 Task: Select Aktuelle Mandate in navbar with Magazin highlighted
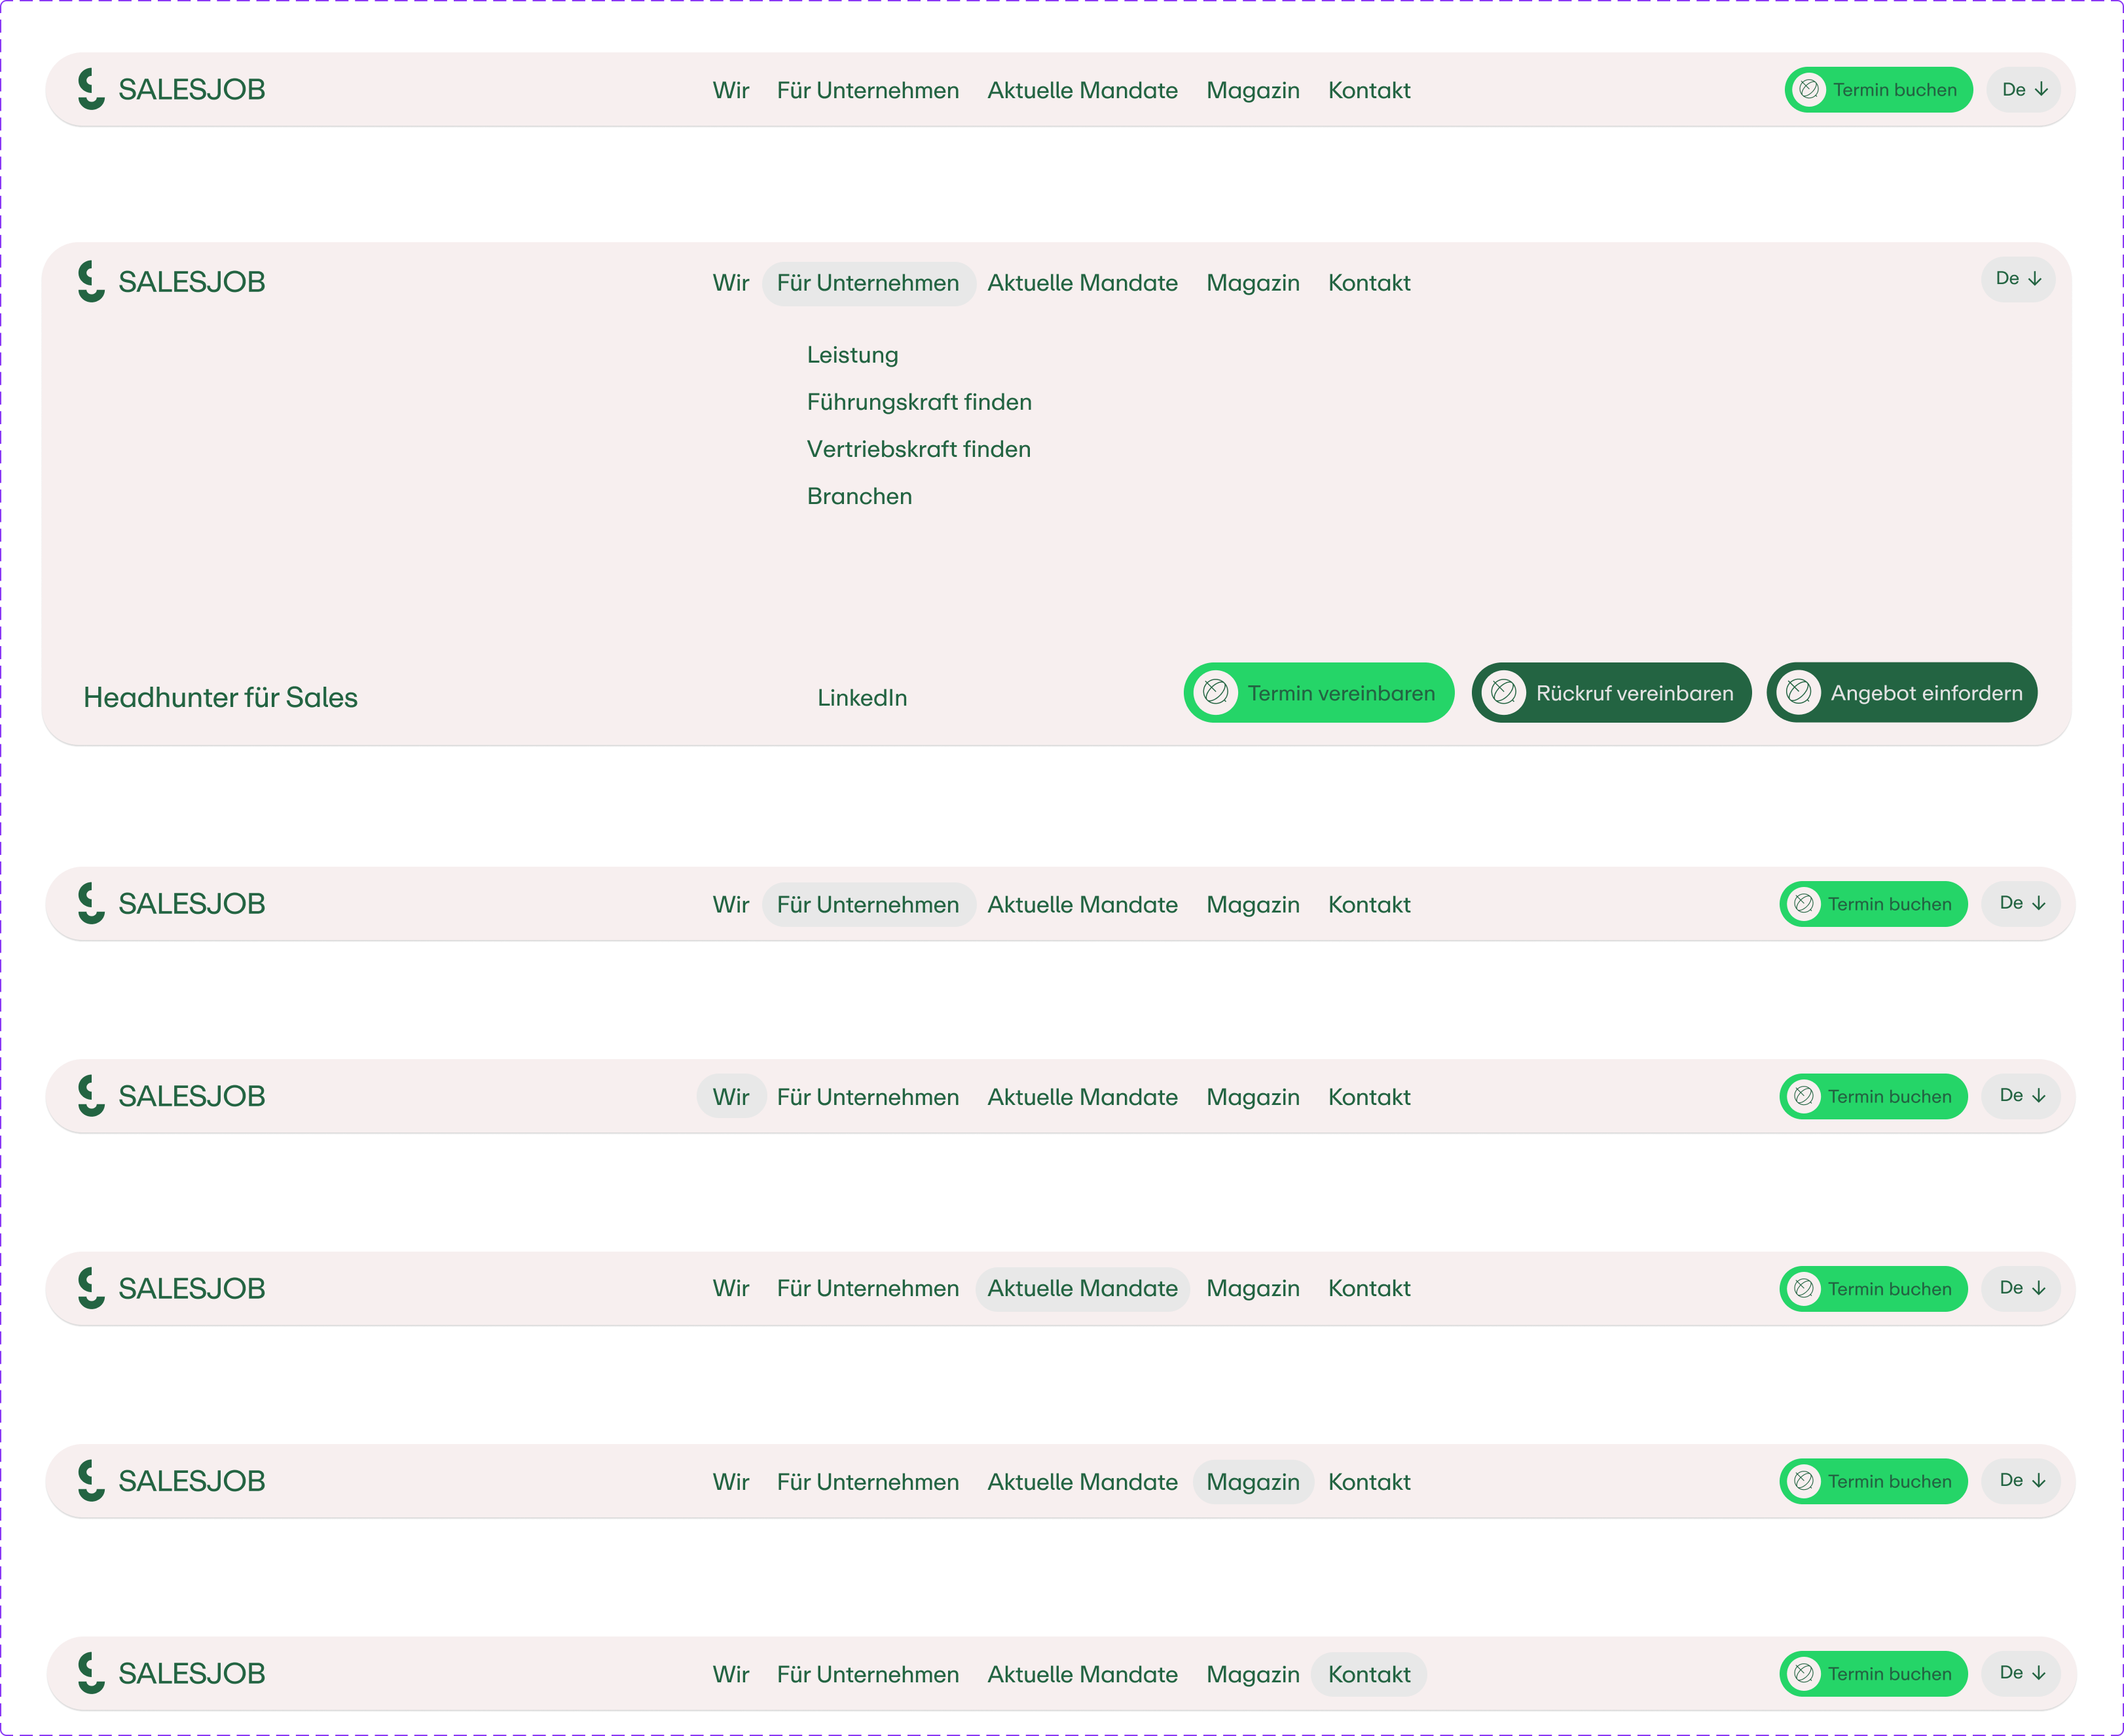pos(1082,1482)
